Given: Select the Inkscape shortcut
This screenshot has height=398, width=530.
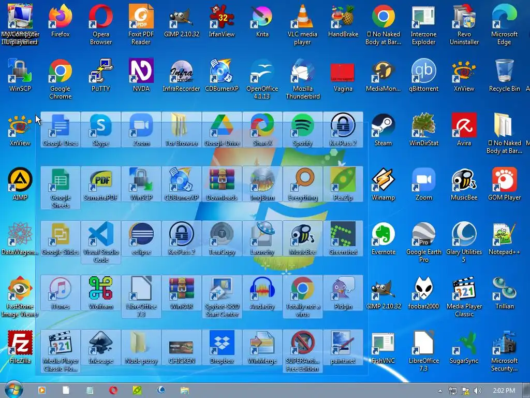Looking at the screenshot, I should (x=101, y=348).
